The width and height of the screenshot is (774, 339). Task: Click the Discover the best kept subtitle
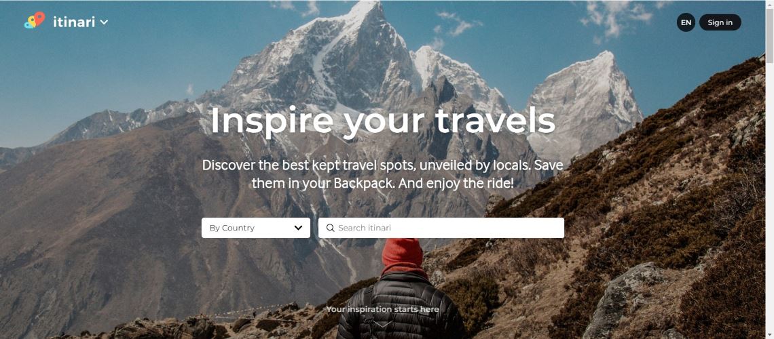382,174
